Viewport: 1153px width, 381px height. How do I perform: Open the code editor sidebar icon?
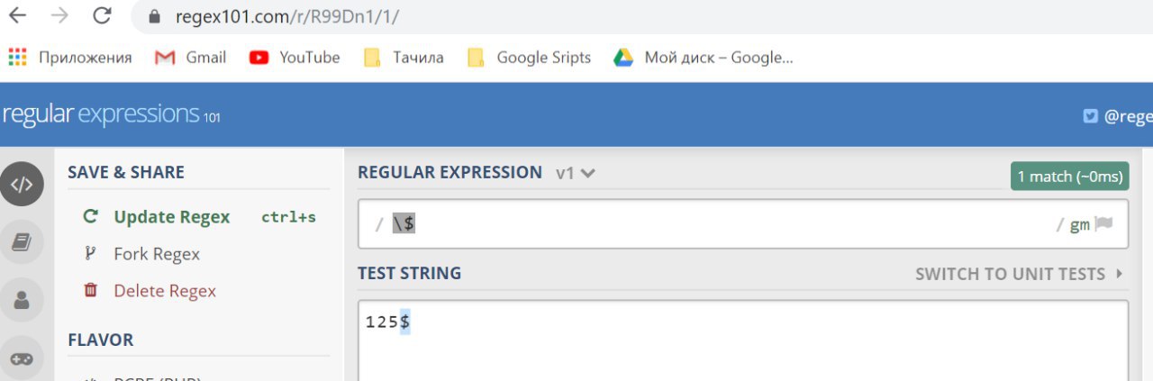point(22,185)
